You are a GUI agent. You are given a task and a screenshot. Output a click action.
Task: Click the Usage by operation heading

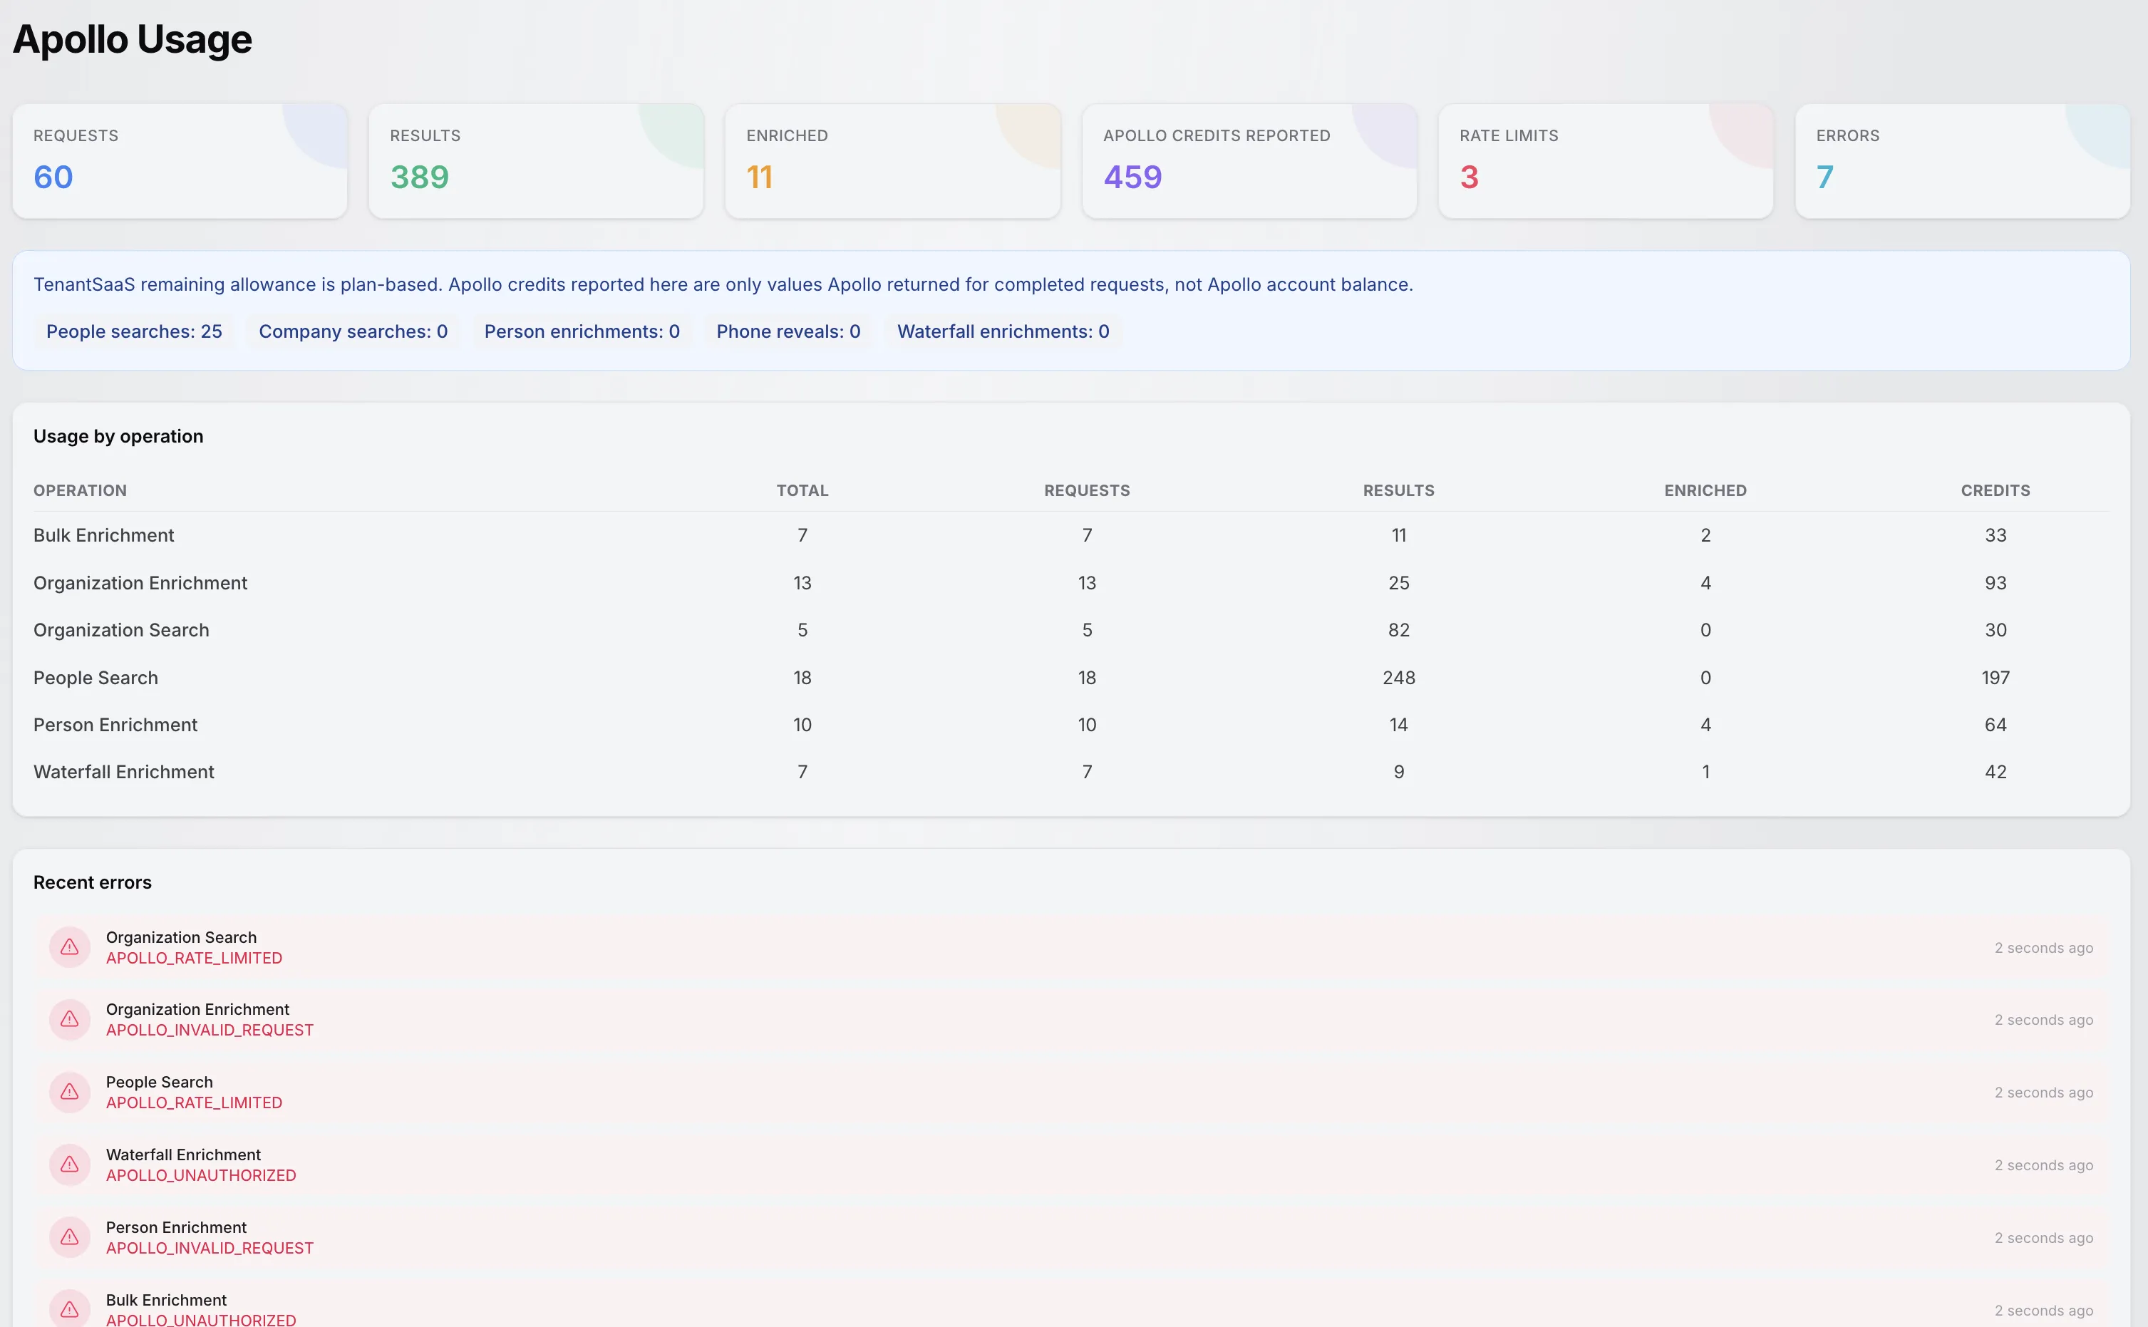[x=118, y=436]
